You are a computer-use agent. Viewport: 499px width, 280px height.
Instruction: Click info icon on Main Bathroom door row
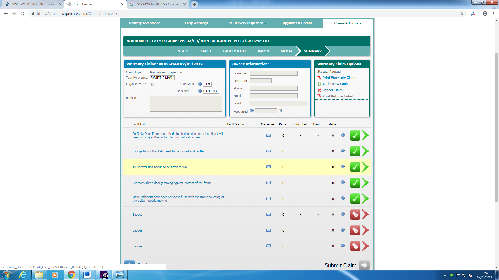pos(343,198)
